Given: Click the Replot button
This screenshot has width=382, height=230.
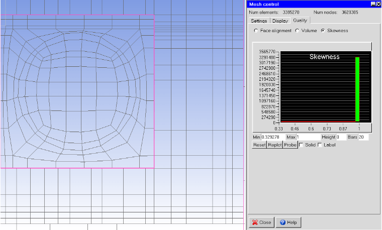Looking at the screenshot, I should [274, 145].
